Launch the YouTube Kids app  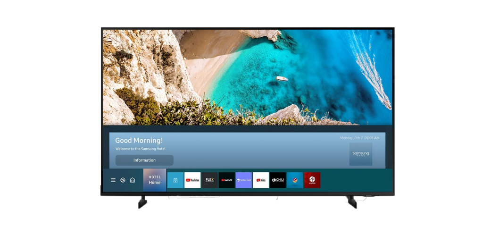[261, 180]
